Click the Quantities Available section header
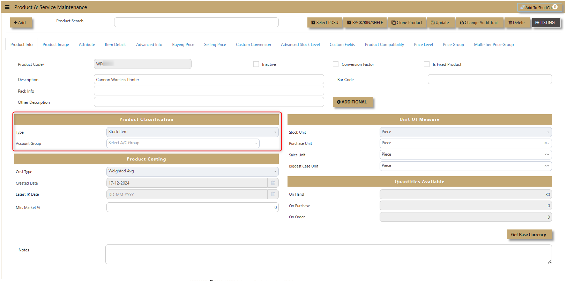The height and width of the screenshot is (281, 567). click(x=419, y=182)
